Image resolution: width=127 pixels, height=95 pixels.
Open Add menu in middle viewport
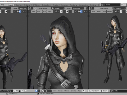tap(44, 12)
